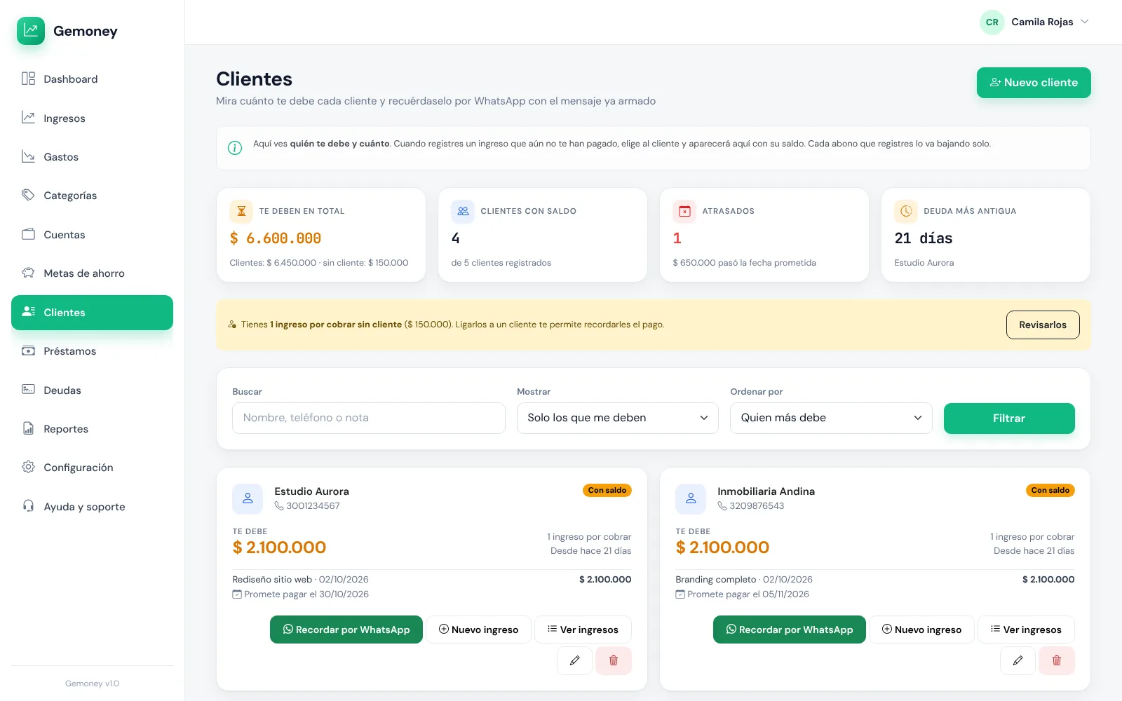1122x701 pixels.
Task: Send WhatsApp reminder to Inmobiliaria Andina
Action: pos(790,629)
